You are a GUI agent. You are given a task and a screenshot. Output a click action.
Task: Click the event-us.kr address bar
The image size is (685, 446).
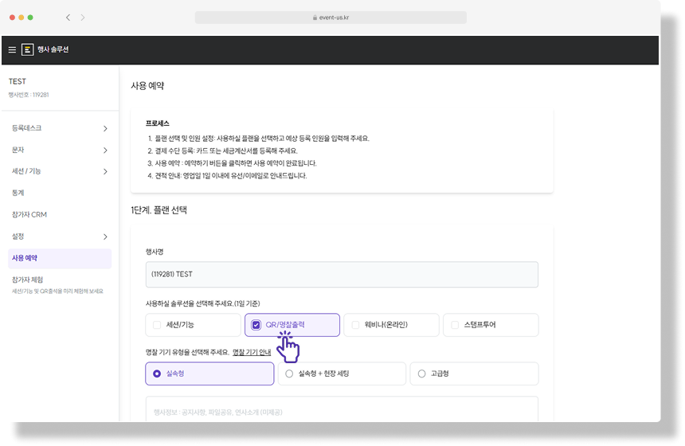331,18
